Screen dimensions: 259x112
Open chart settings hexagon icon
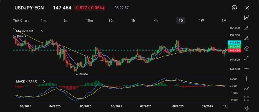(234, 8)
